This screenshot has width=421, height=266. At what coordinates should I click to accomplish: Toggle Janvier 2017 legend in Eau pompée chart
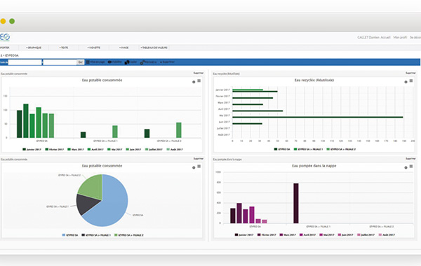click(244, 235)
